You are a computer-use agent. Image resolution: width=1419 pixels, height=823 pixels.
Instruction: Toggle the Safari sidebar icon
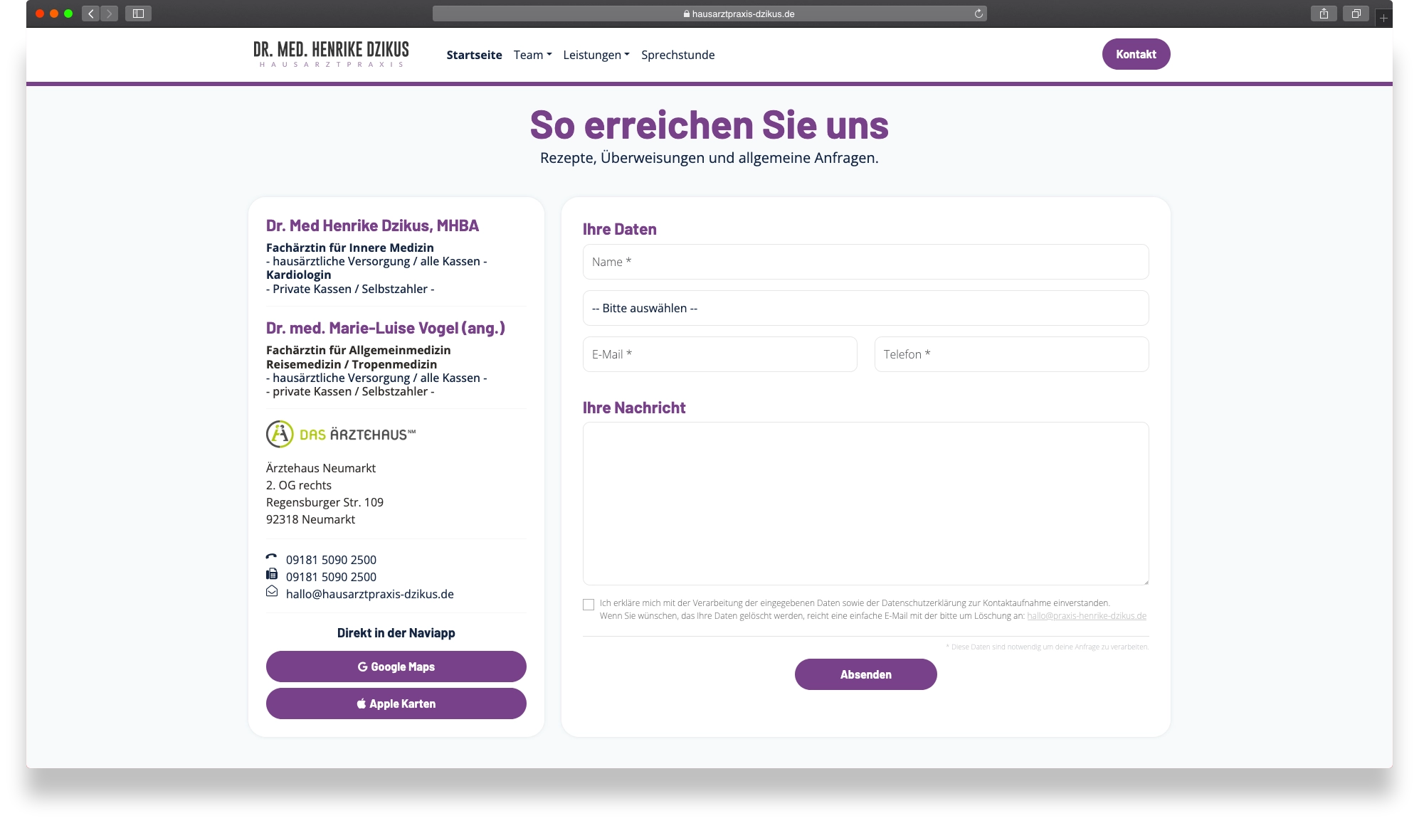138,14
